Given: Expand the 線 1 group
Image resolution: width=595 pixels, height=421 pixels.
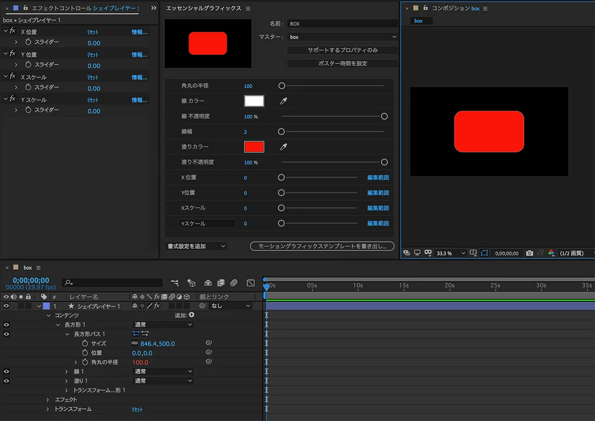Looking at the screenshot, I should (67, 371).
